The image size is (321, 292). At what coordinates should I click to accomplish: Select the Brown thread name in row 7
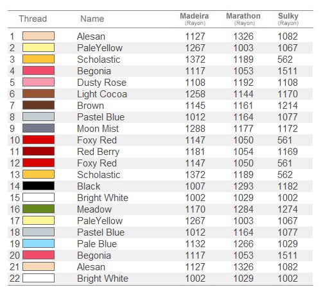(91, 106)
